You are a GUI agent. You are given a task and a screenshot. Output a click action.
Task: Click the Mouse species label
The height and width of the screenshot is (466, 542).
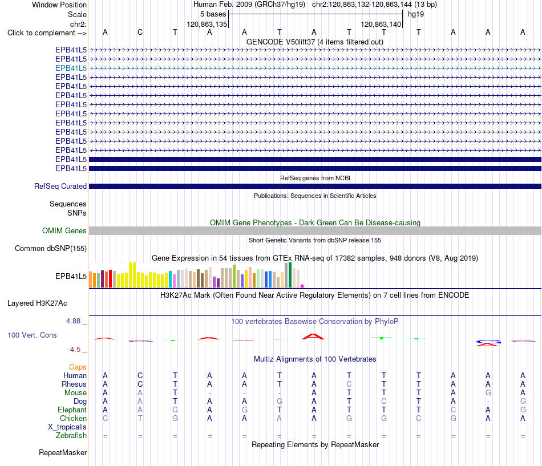pos(75,393)
